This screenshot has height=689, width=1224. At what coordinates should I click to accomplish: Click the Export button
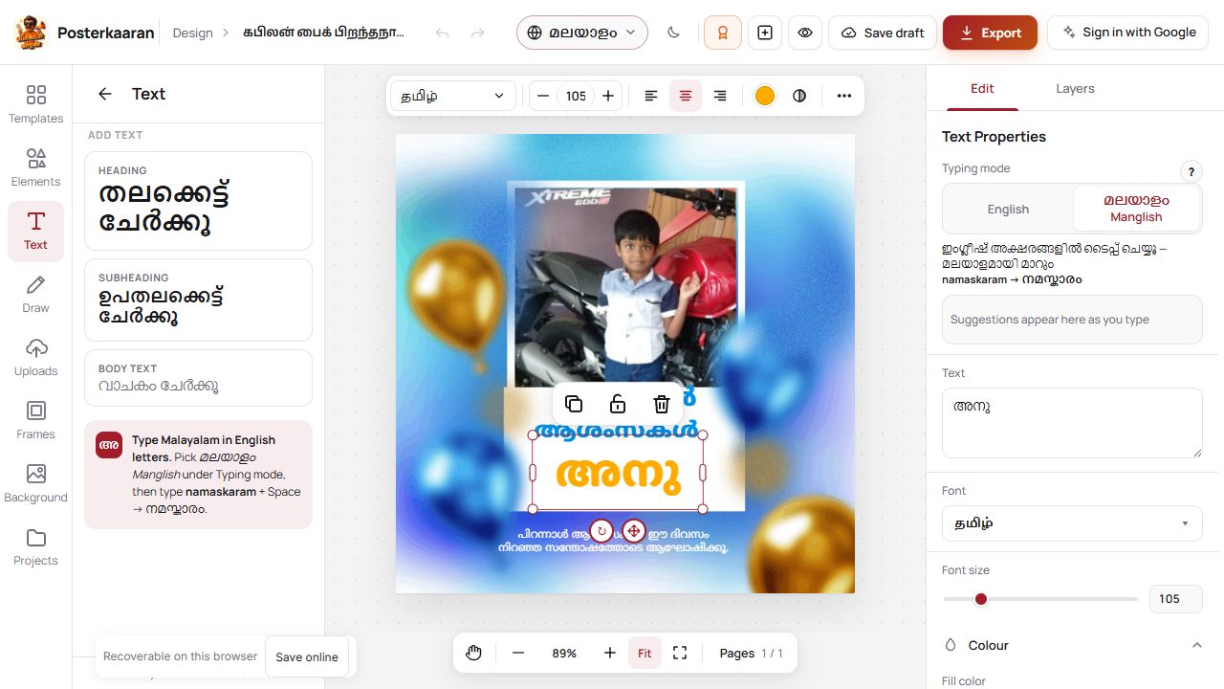pyautogui.click(x=990, y=33)
